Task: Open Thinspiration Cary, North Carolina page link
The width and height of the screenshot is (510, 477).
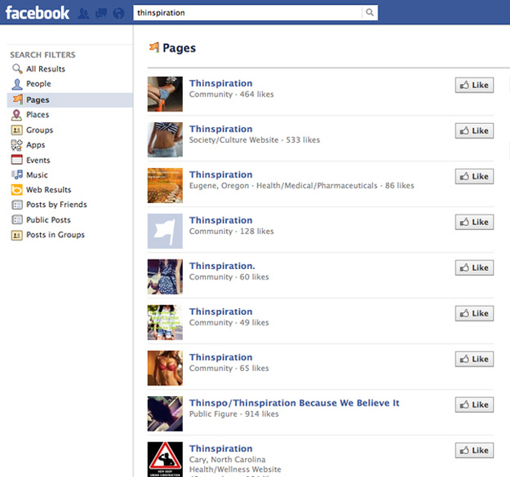Action: pyautogui.click(x=221, y=448)
